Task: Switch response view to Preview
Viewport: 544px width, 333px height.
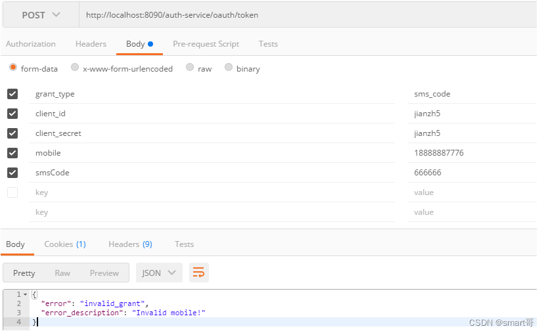Action: [104, 273]
